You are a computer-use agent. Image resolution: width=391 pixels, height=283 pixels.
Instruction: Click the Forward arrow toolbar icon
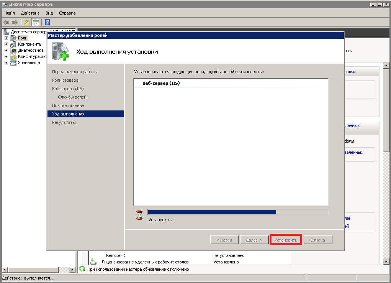pos(15,22)
